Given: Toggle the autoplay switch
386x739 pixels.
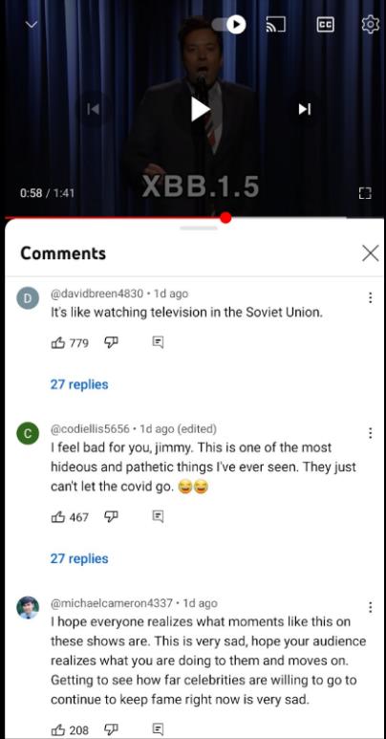Looking at the screenshot, I should [228, 25].
